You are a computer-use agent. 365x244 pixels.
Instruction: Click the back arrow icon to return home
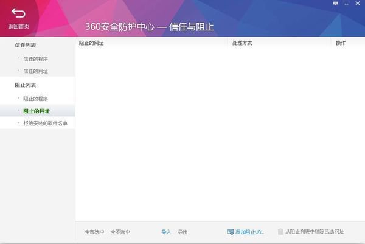pyautogui.click(x=18, y=13)
